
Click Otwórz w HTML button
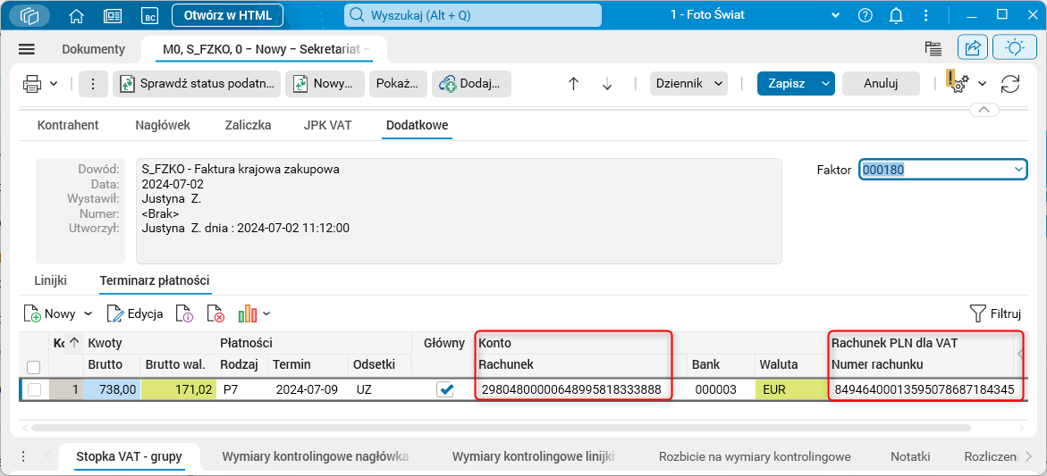pos(227,14)
